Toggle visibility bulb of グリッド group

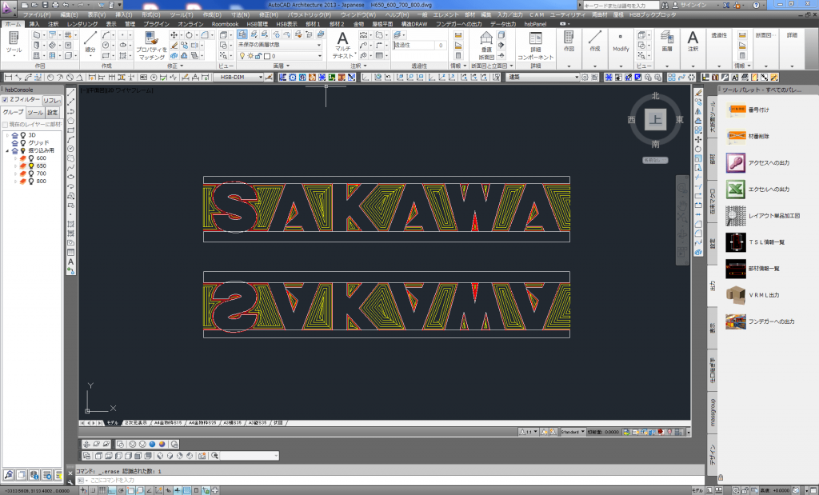tap(23, 142)
